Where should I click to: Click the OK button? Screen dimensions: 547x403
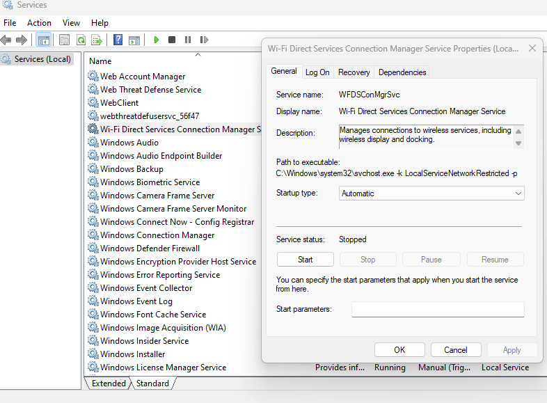click(x=399, y=350)
